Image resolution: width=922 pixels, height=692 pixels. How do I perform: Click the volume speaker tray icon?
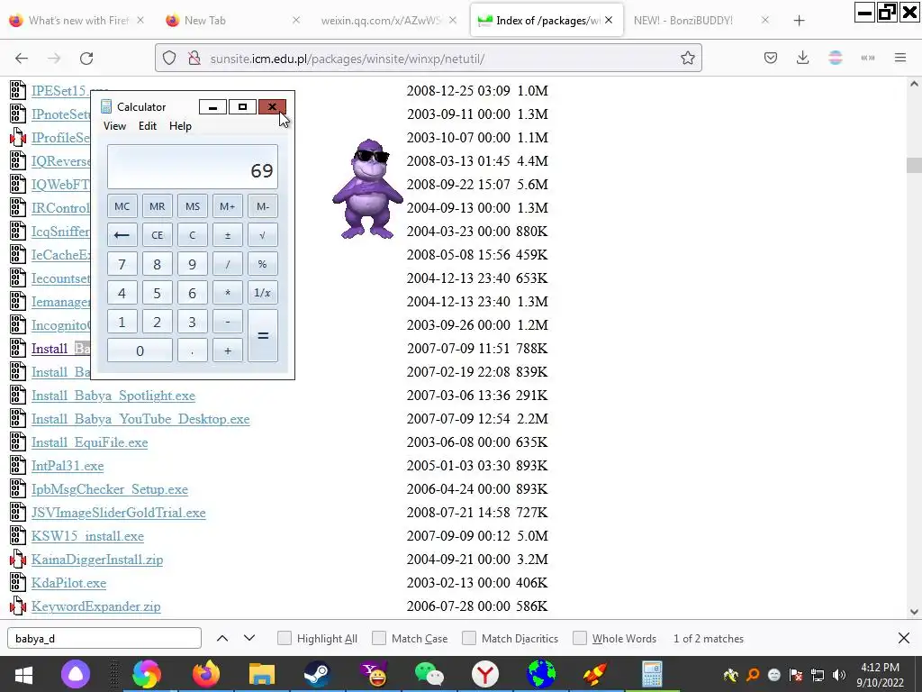[x=839, y=675]
